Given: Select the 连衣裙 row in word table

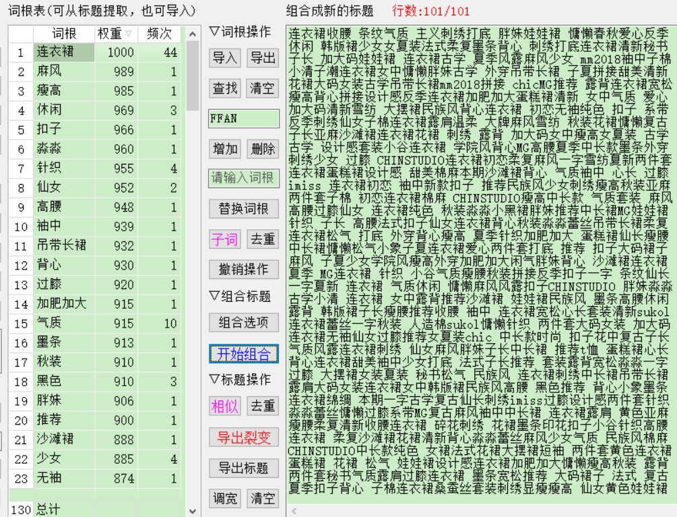Looking at the screenshot, I should point(55,52).
